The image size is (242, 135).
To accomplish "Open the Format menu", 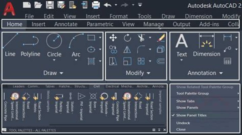I will coord(119,16).
